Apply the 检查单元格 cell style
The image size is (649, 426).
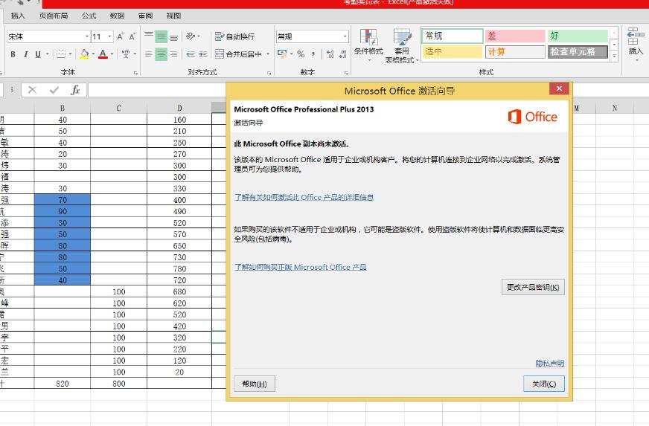click(578, 52)
